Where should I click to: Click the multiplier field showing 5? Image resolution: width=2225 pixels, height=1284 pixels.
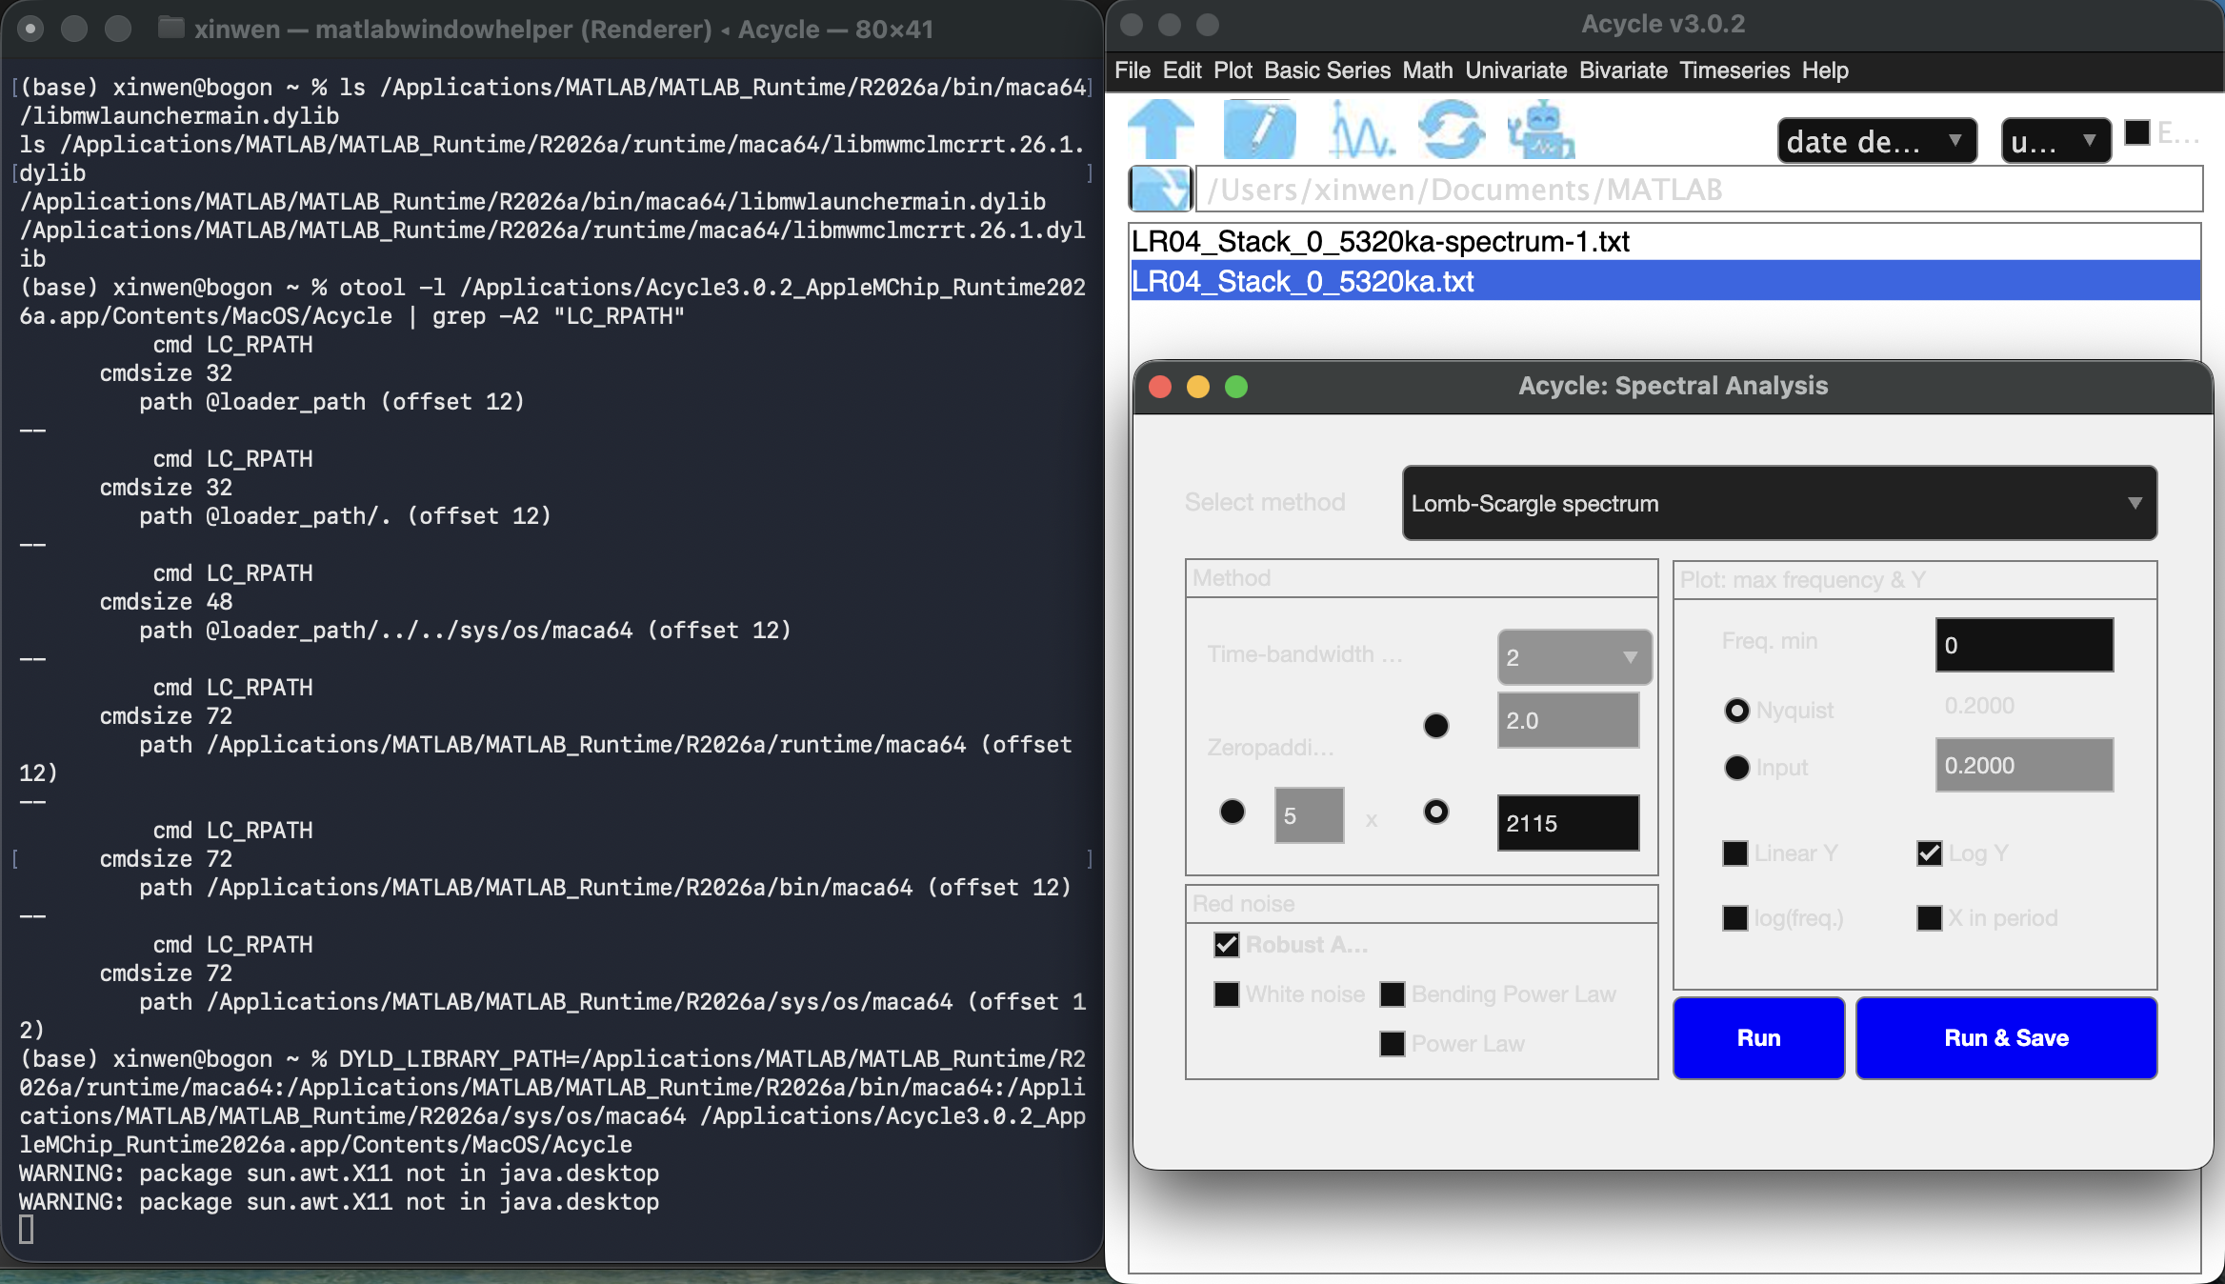pos(1309,815)
